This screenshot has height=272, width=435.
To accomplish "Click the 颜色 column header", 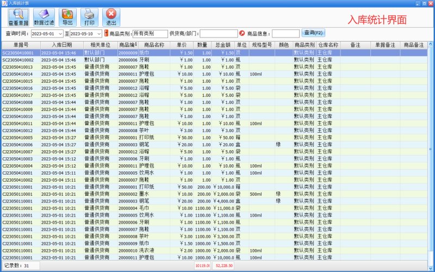I will [x=284, y=45].
